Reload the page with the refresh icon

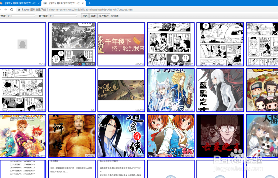click(12, 9)
